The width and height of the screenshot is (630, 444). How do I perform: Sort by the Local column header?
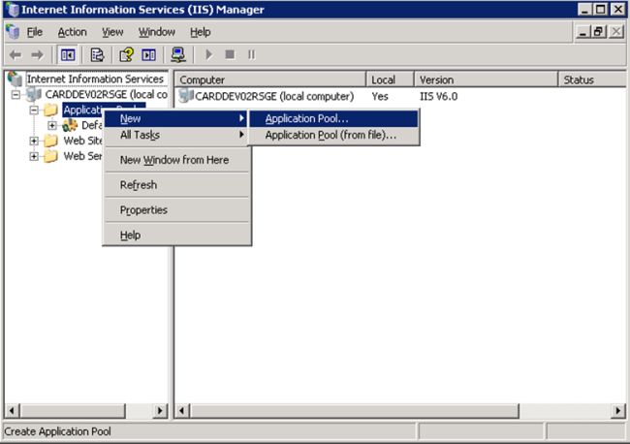coord(391,79)
